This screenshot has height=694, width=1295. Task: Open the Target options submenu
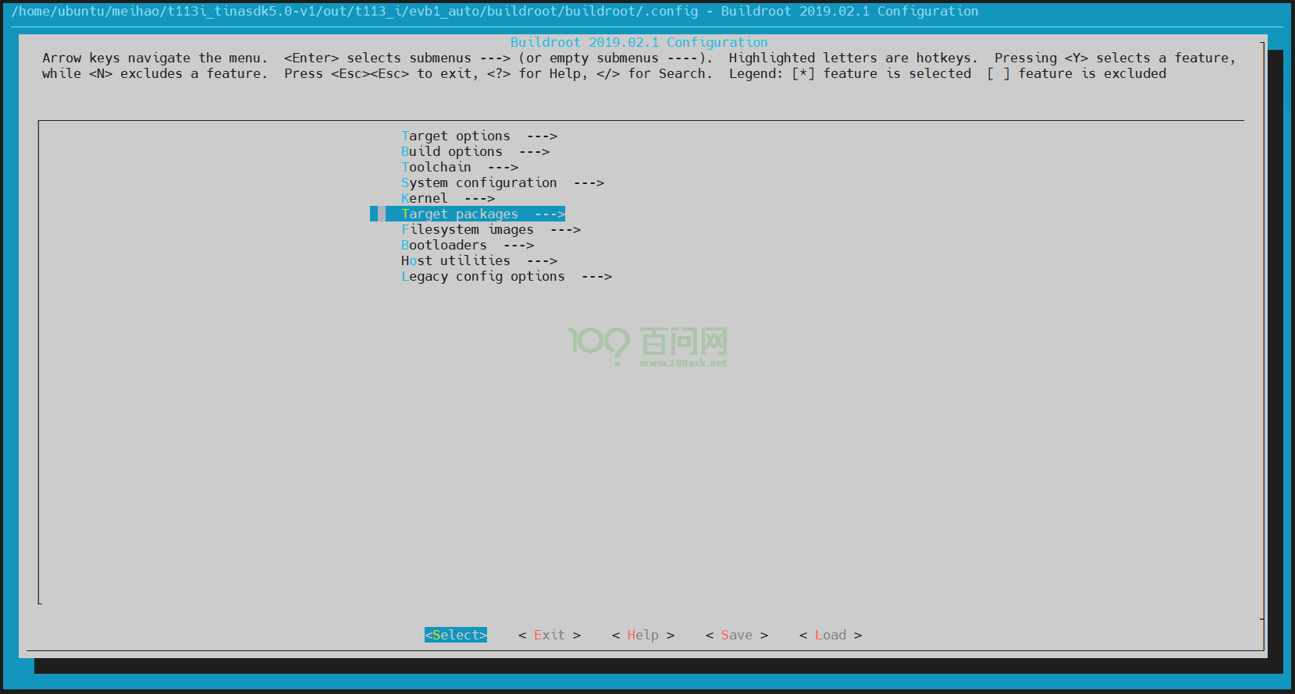[455, 136]
